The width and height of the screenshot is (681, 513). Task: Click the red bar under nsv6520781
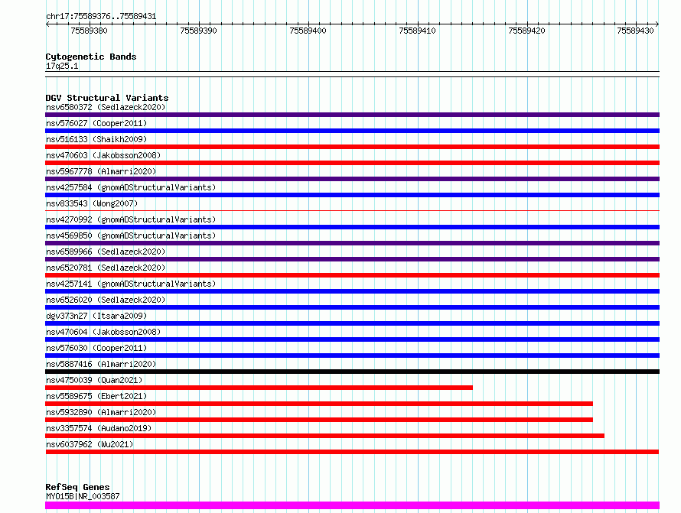tap(352, 275)
